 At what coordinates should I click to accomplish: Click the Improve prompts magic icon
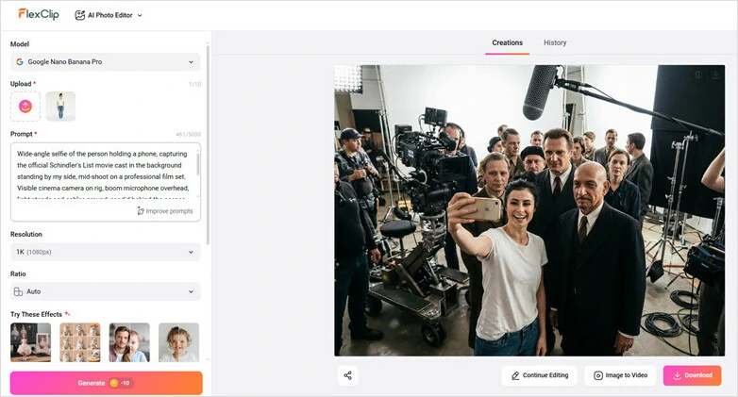tap(141, 211)
